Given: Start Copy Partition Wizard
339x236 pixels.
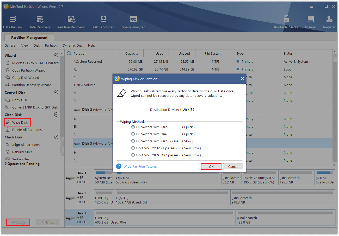Looking at the screenshot, I should pyautogui.click(x=26, y=70).
